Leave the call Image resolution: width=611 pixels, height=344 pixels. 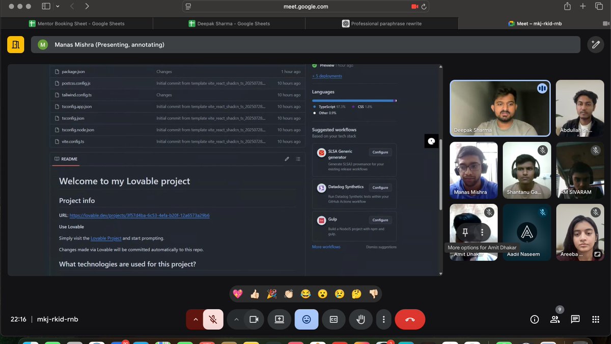(x=410, y=320)
